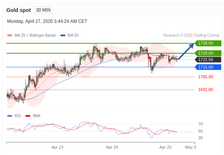Click the Apr 24 date axis label

pyautogui.click(x=112, y=148)
